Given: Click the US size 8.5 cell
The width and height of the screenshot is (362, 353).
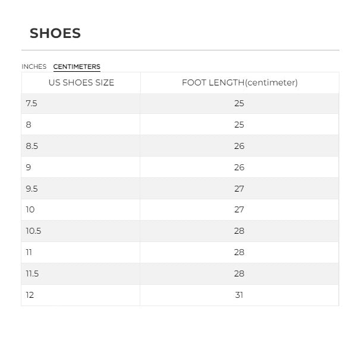Looking at the screenshot, I should point(32,146).
